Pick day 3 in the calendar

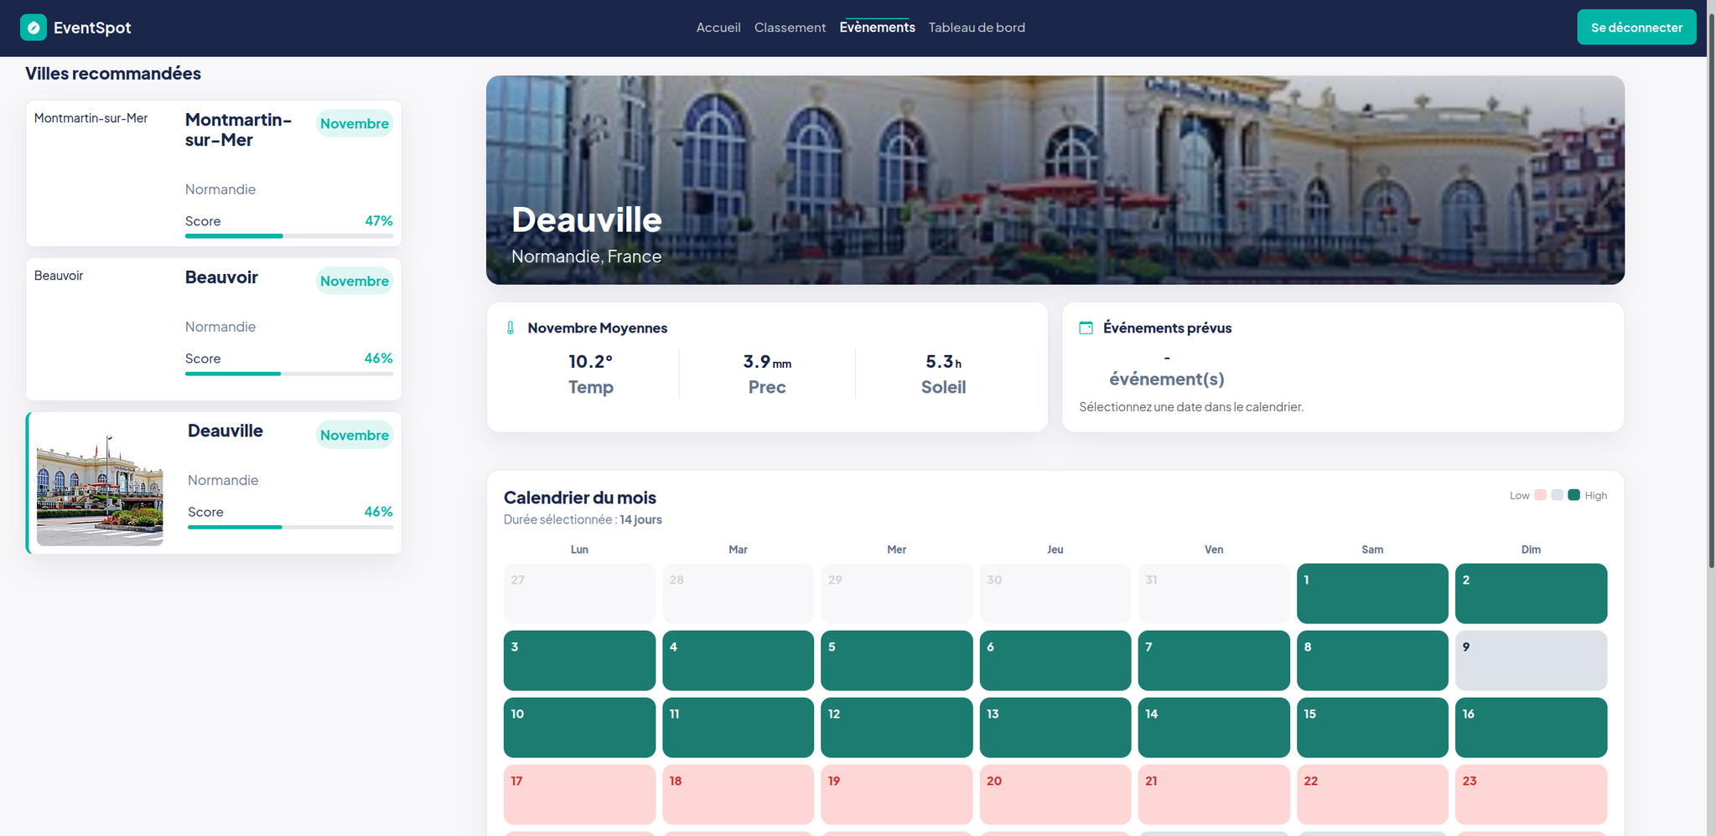(x=579, y=660)
